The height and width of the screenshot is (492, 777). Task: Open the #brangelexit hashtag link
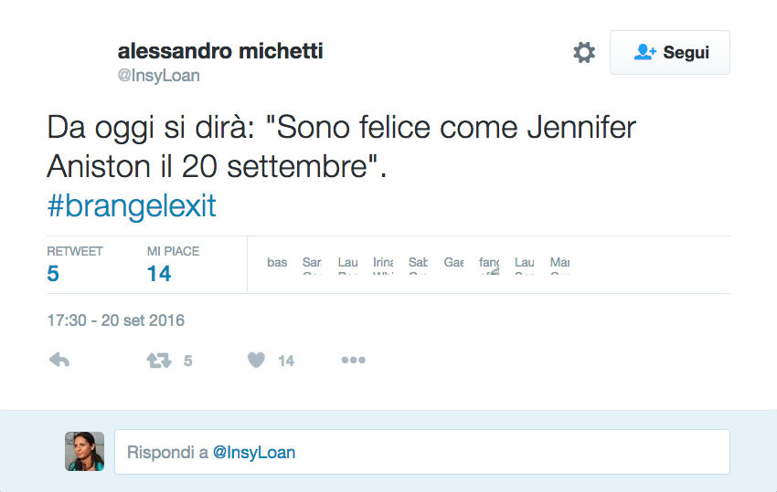(x=132, y=205)
